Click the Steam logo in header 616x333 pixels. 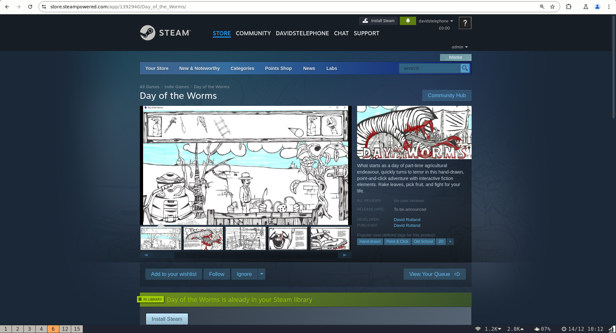coord(166,33)
